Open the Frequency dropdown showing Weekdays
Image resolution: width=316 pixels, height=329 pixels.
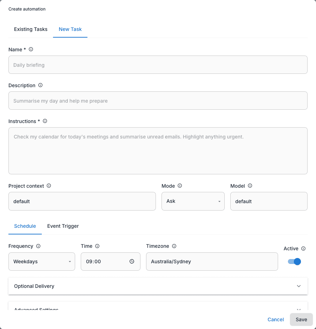[42, 262]
